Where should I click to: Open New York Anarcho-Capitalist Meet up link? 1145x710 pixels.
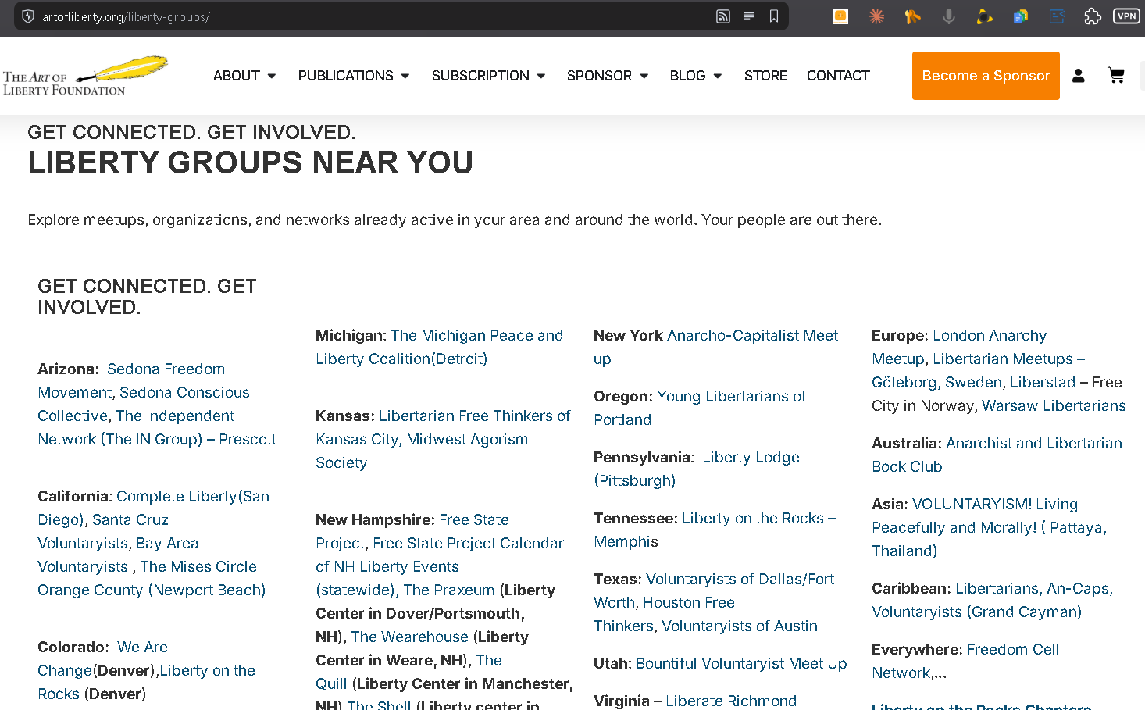(715, 347)
